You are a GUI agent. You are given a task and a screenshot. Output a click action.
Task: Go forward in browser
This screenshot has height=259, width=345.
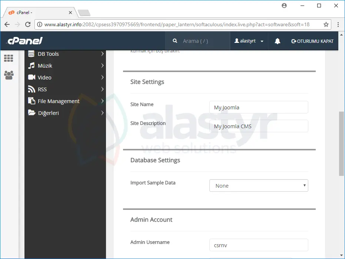(17, 24)
